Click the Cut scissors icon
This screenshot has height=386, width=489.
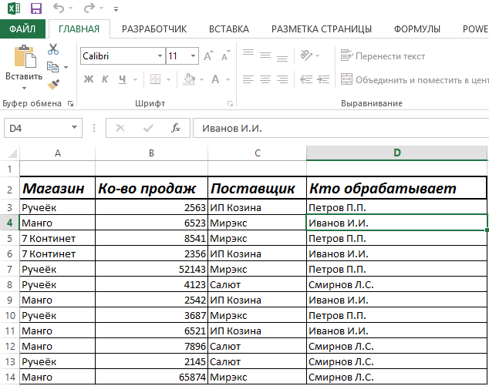click(53, 49)
